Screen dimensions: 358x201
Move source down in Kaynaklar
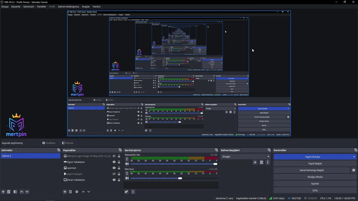click(x=89, y=192)
